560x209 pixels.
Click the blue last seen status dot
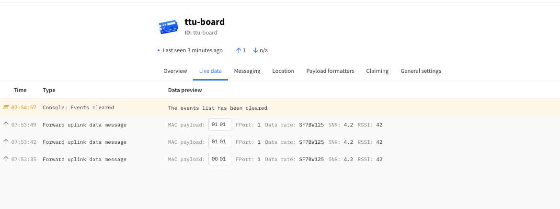coord(159,50)
